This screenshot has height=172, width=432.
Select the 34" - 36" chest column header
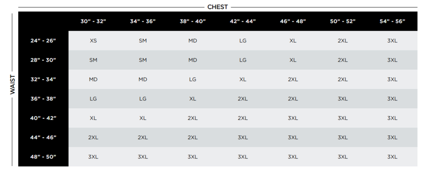click(x=143, y=21)
